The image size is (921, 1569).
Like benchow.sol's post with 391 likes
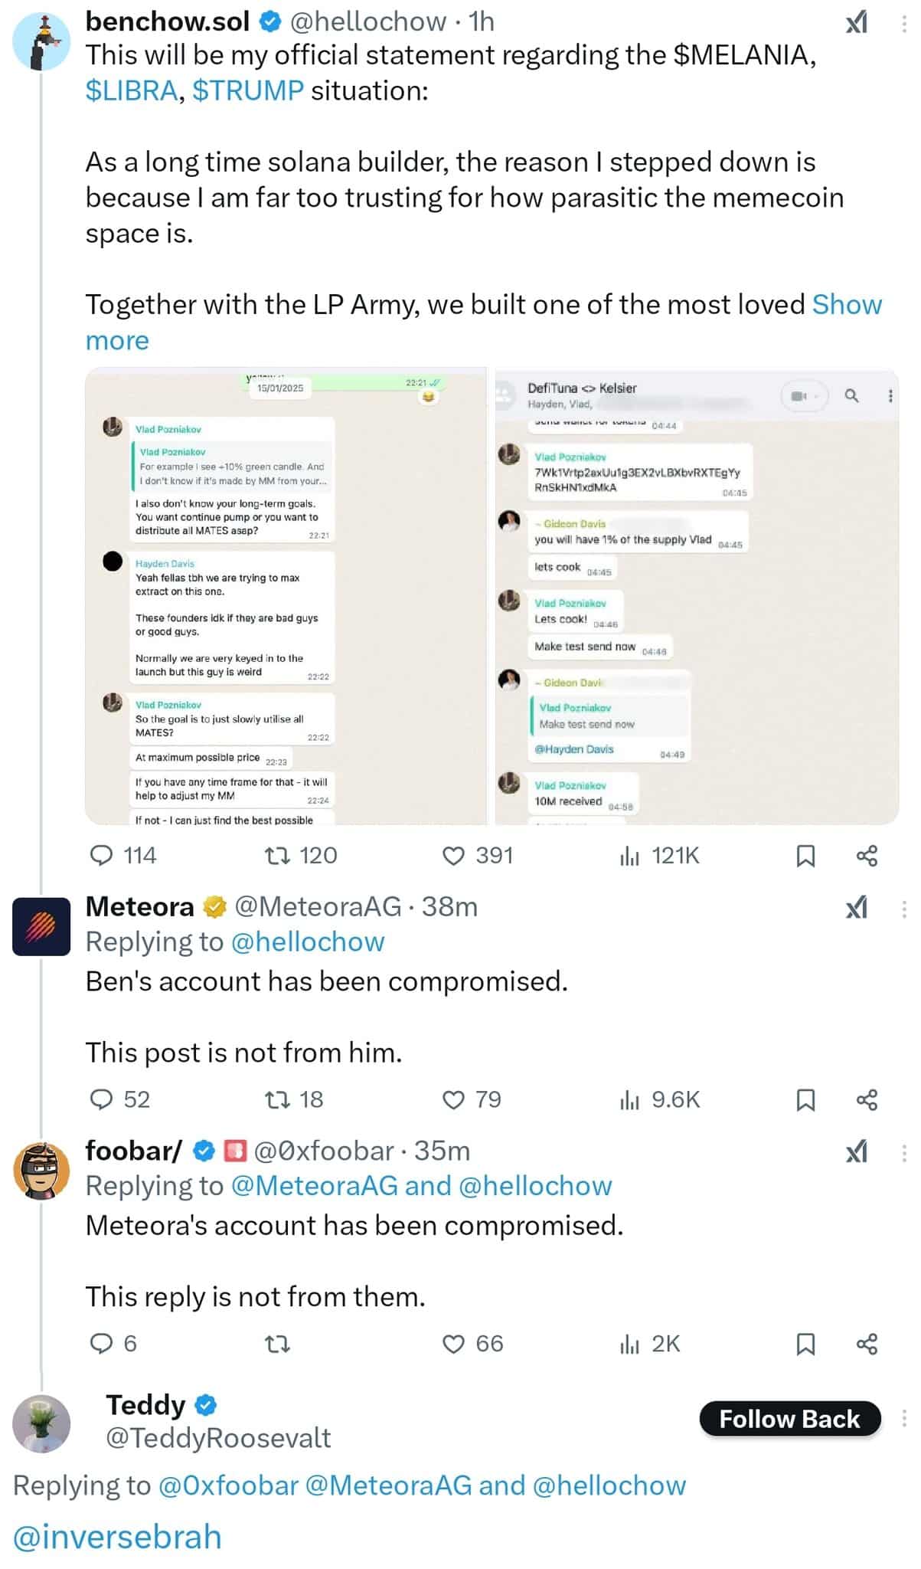pos(454,855)
